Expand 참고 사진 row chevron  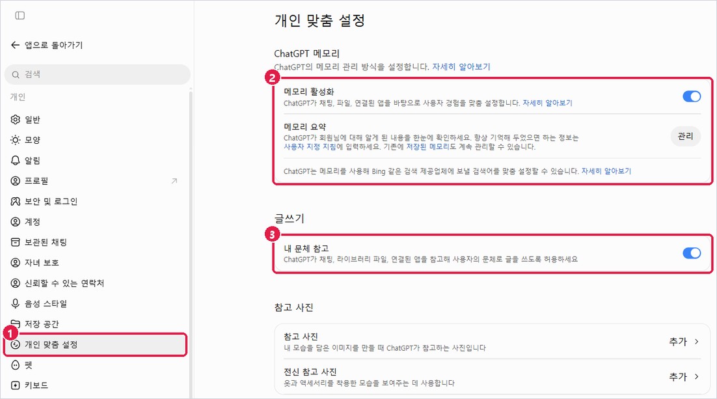[696, 341]
